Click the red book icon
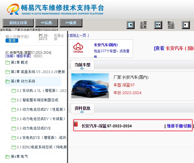Screen dimensions: 194x163 click(x=76, y=124)
